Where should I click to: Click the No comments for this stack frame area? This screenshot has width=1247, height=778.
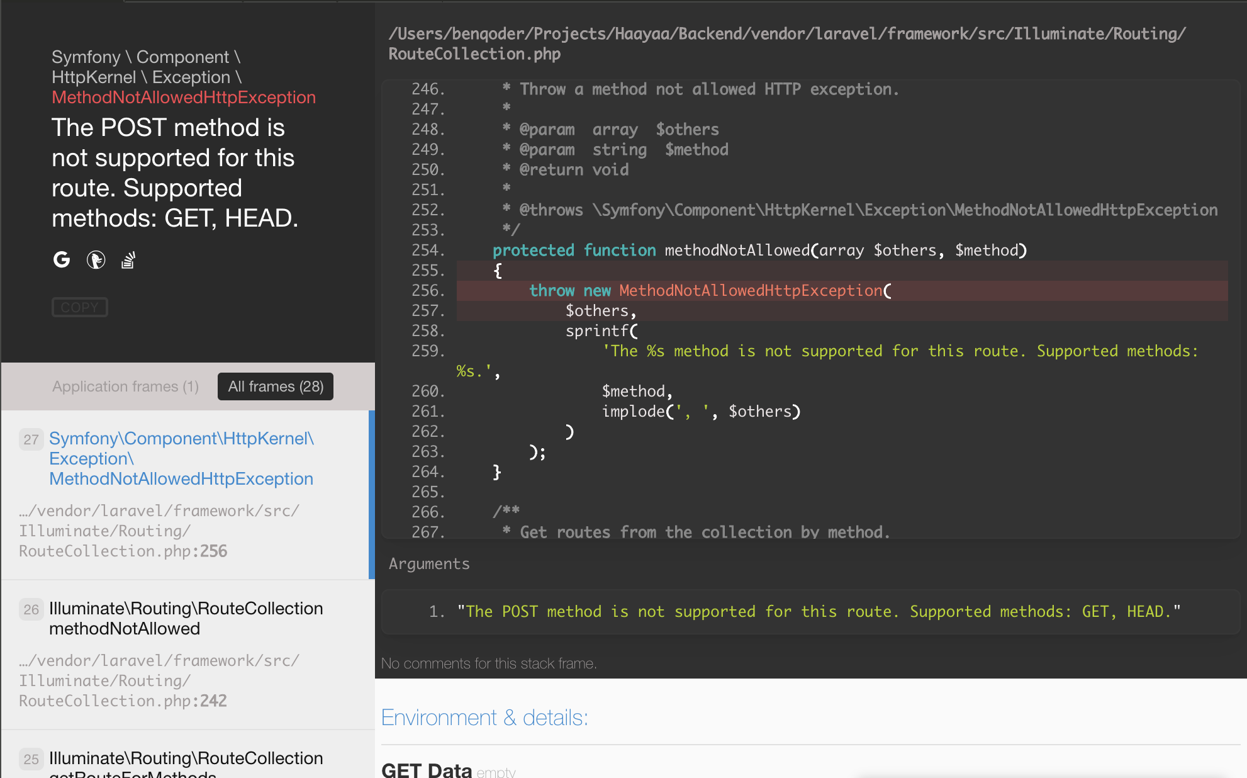tap(489, 663)
